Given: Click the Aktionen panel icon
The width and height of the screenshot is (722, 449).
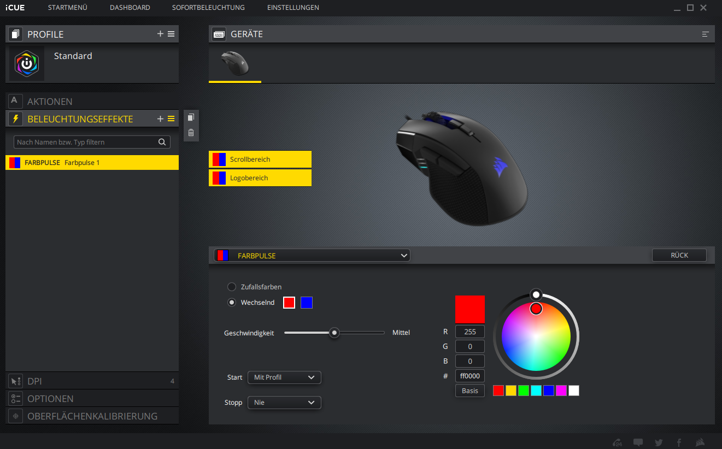Looking at the screenshot, I should (15, 101).
